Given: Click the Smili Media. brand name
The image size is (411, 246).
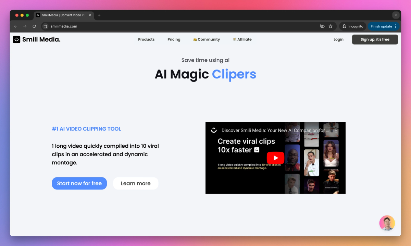Looking at the screenshot, I should 41,39.
